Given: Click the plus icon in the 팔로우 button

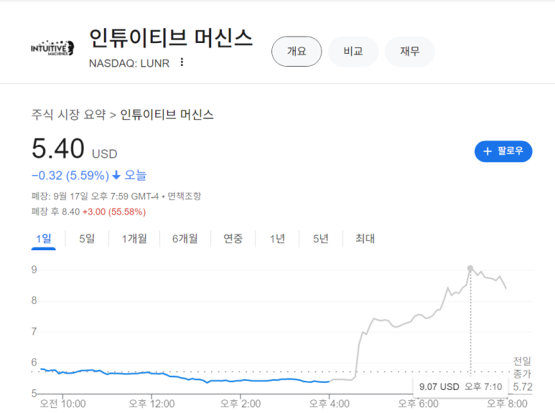Looking at the screenshot, I should pyautogui.click(x=488, y=151).
